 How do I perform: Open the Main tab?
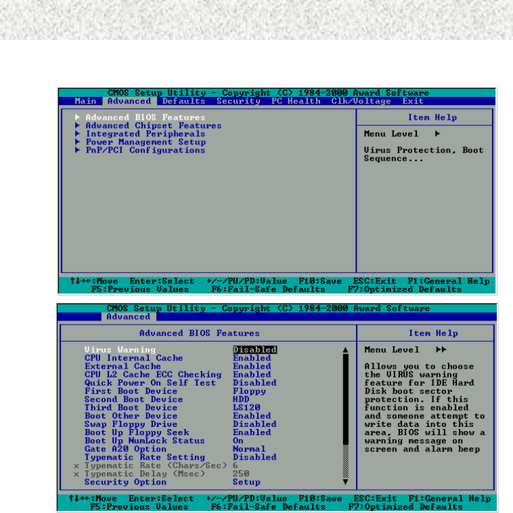pos(85,101)
